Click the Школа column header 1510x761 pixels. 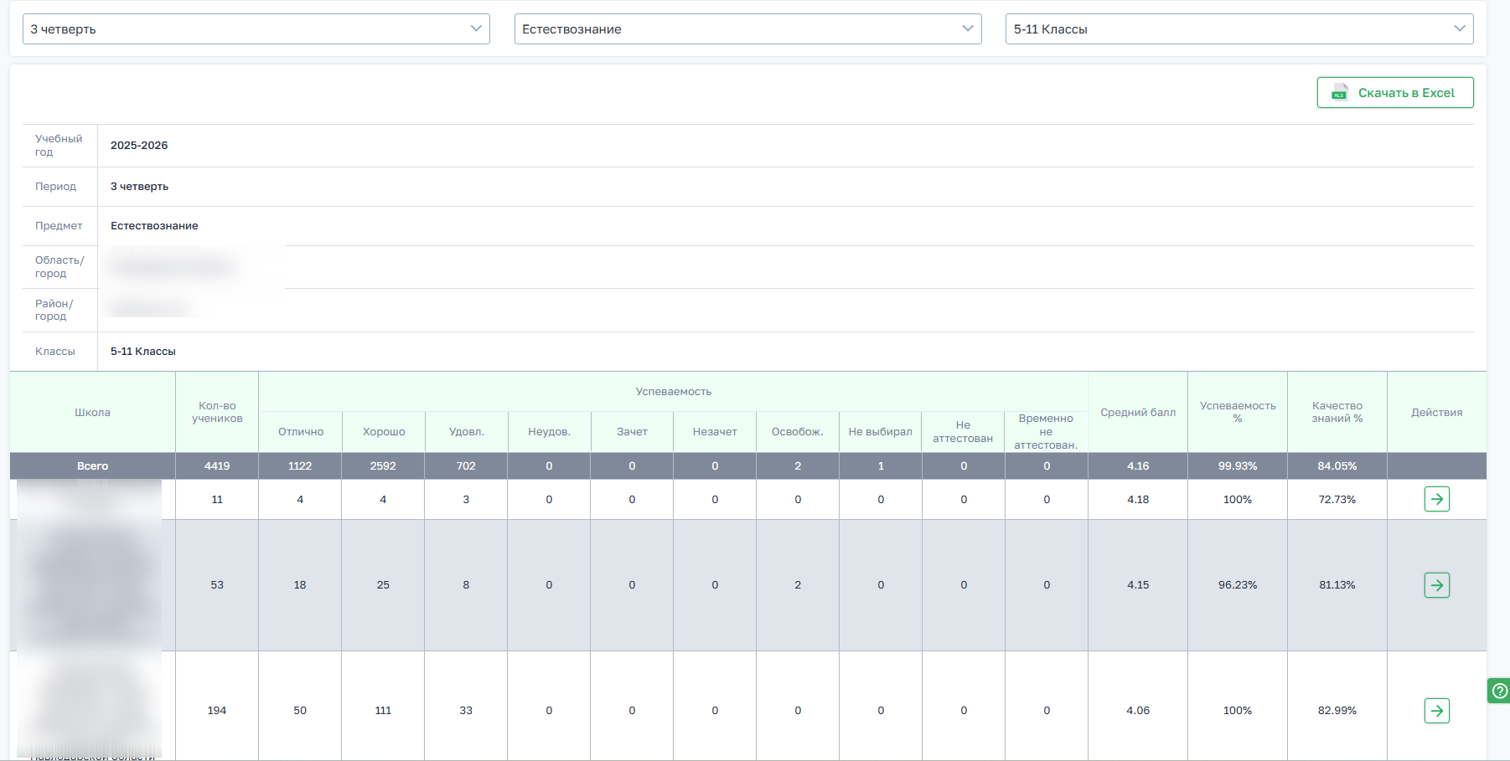point(92,412)
